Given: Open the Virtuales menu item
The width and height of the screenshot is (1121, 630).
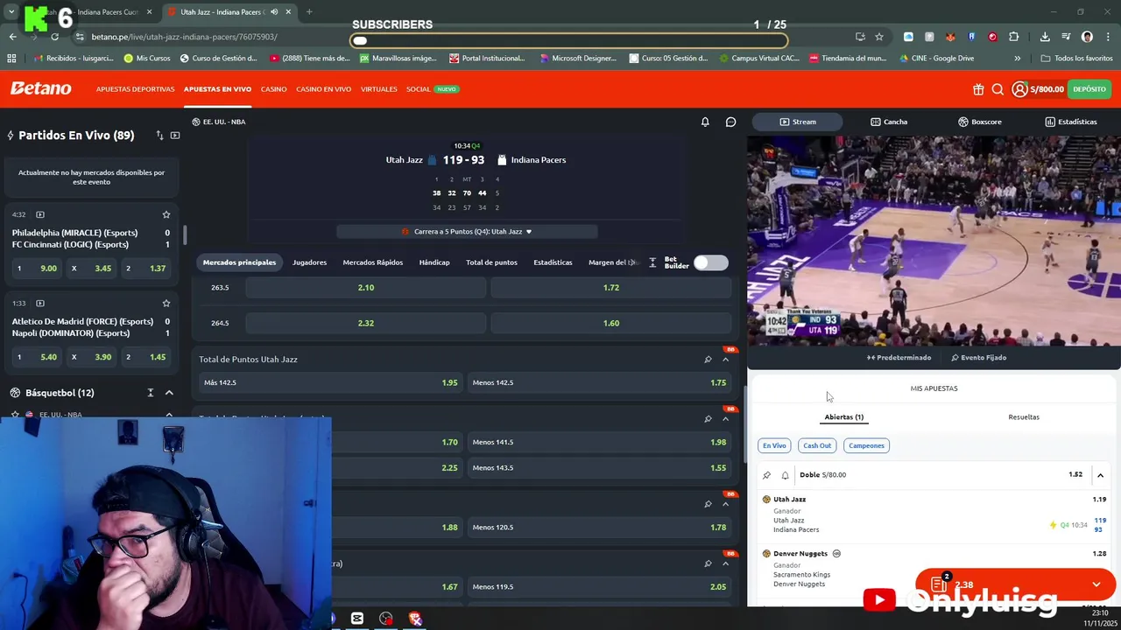Looking at the screenshot, I should (x=378, y=89).
